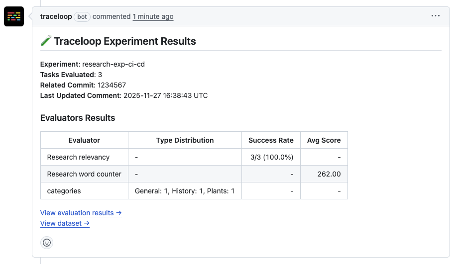Open the comment options ellipsis menu
457x264 pixels.
(436, 16)
